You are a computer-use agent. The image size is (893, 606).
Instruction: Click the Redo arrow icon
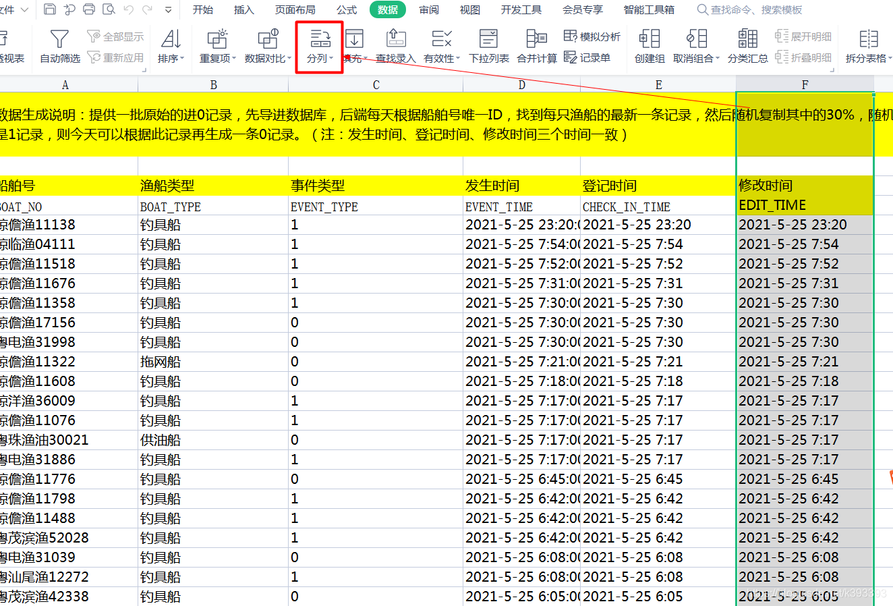(x=147, y=9)
